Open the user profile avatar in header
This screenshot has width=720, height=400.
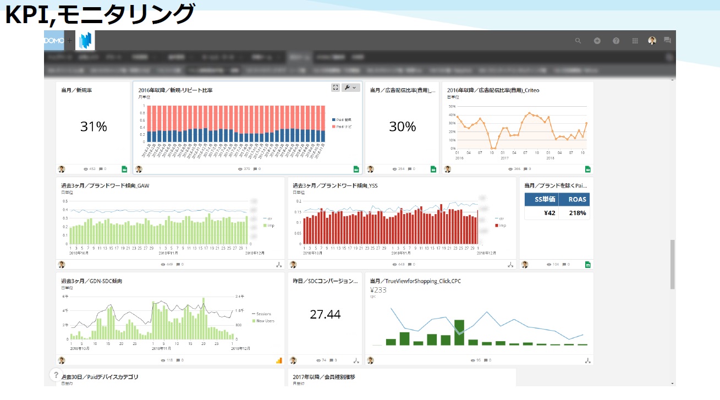[652, 41]
